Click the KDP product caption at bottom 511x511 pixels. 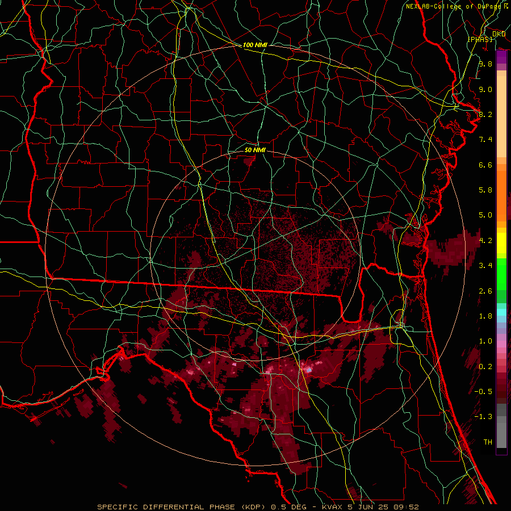click(258, 507)
